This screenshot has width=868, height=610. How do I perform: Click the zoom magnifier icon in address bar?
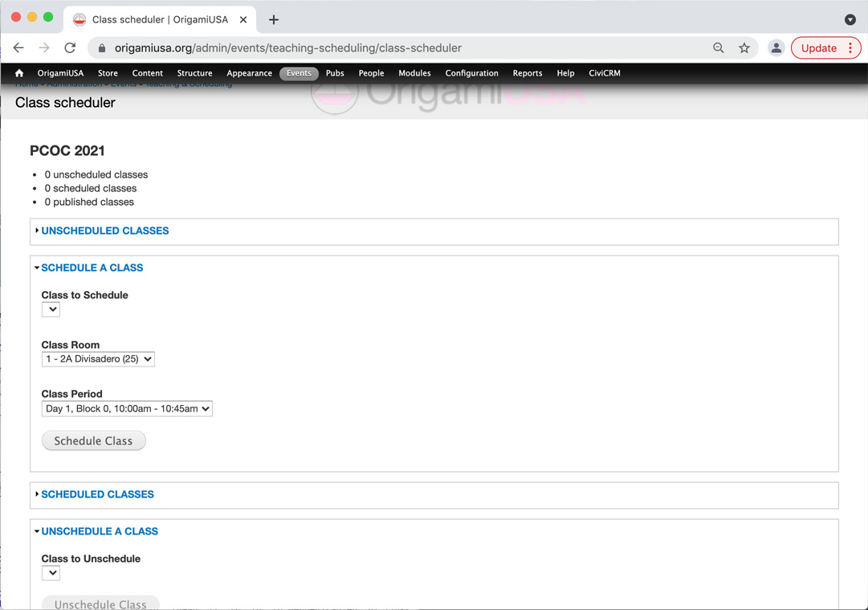tap(719, 48)
